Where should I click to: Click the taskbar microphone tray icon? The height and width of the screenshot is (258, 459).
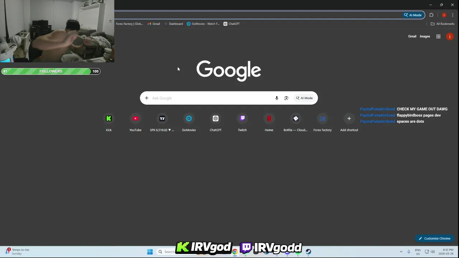tap(408, 252)
